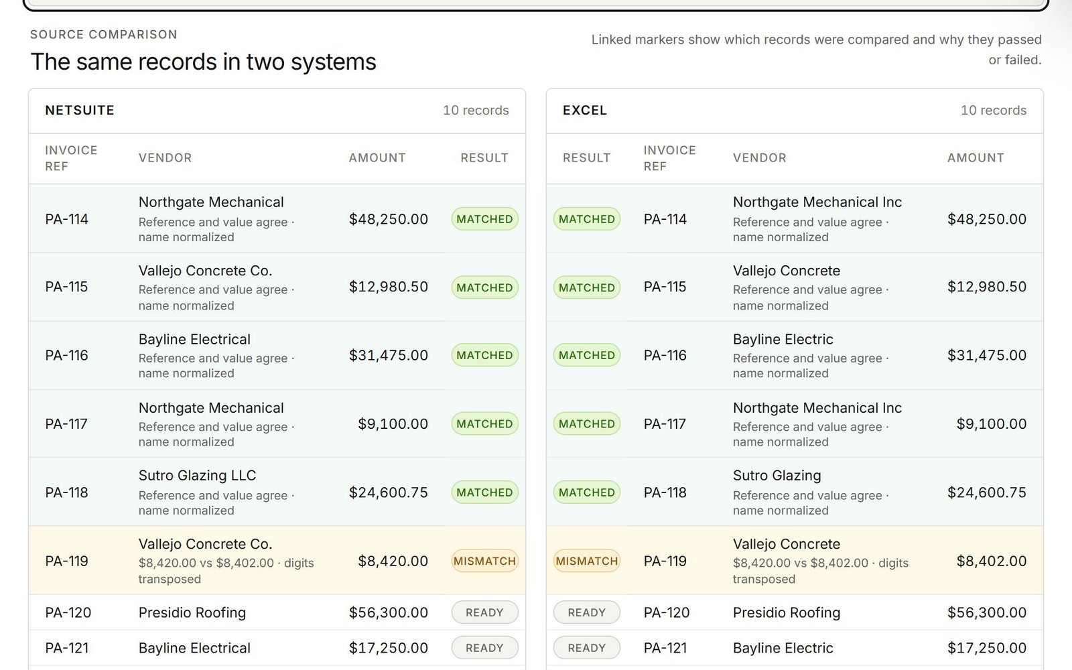
Task: Click NetSuite amount $9,100.00
Action: tap(393, 423)
